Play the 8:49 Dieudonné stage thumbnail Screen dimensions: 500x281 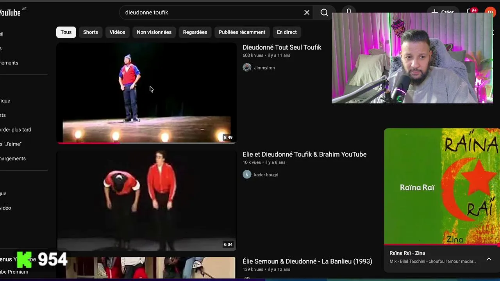tap(146, 93)
